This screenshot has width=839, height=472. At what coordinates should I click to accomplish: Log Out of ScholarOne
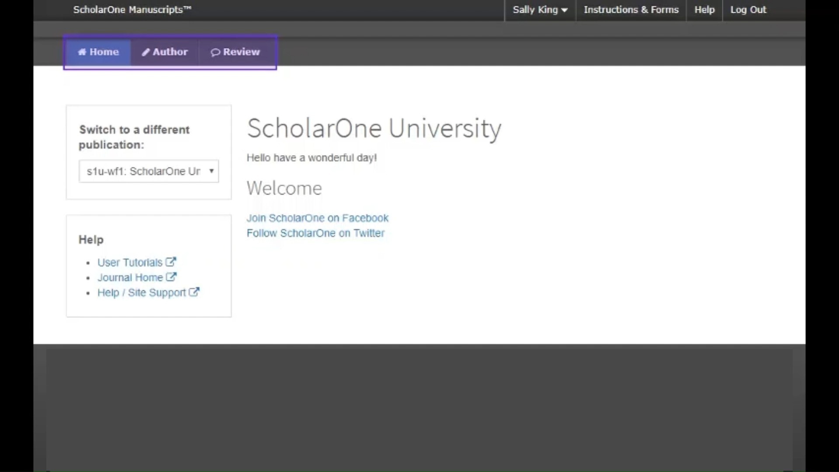(748, 10)
